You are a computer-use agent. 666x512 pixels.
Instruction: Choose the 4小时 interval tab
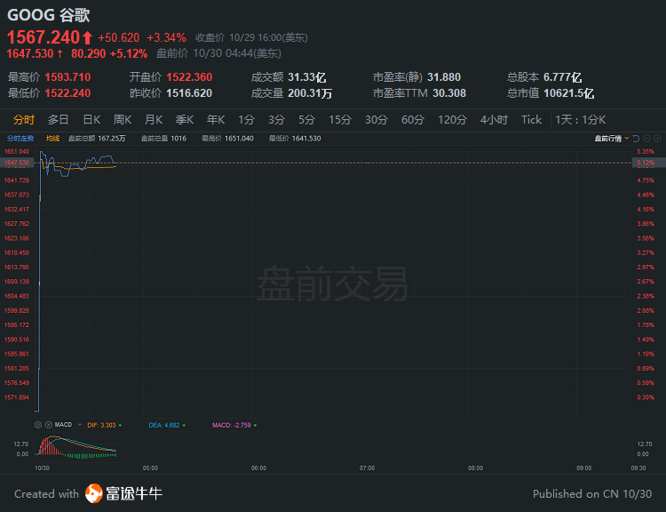(x=494, y=120)
